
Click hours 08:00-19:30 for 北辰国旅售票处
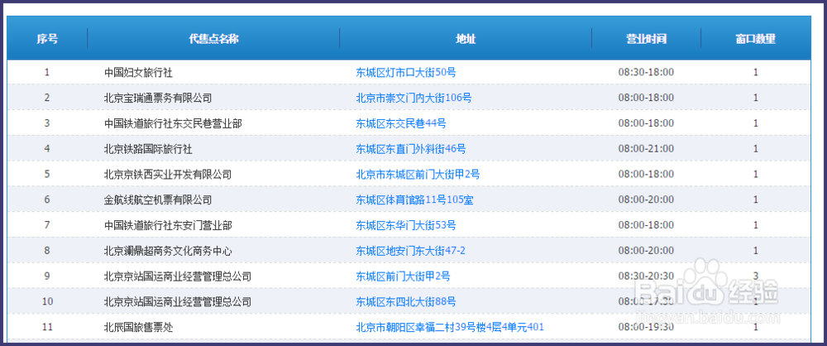click(x=646, y=328)
